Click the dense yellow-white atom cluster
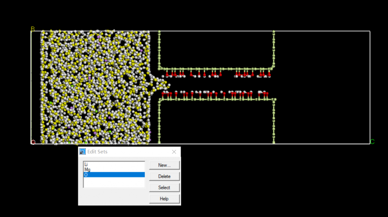This screenshot has height=217, width=388. click(95, 86)
